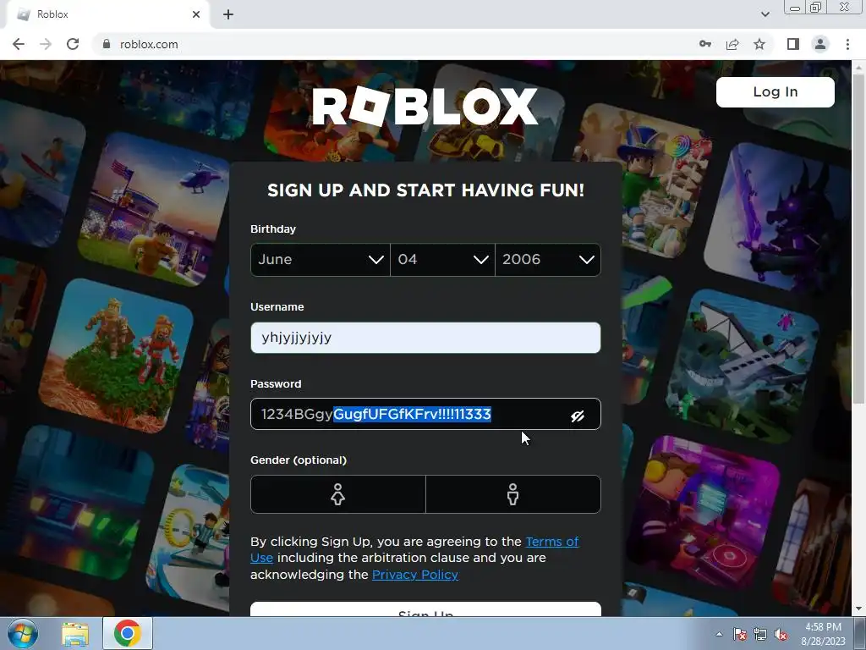Click the Roblox logo
The image size is (866, 650).
coord(425,106)
